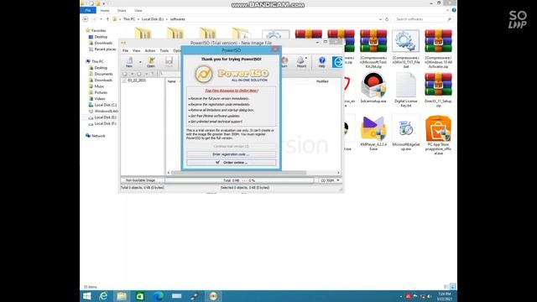Click Enter registration code button
Screen dimensions: 537x302
tap(232, 154)
